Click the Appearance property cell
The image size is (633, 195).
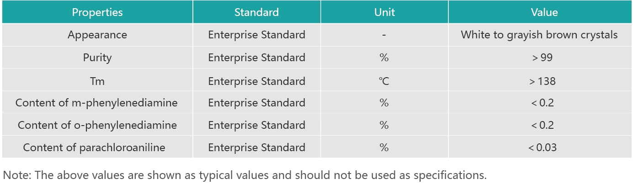click(x=97, y=35)
